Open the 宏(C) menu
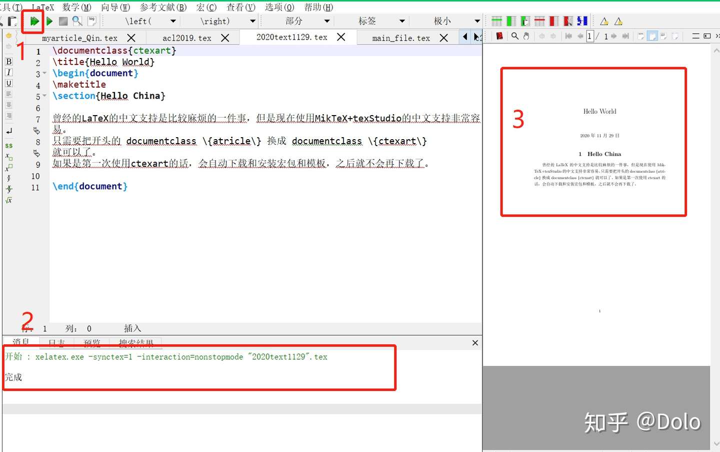Viewport: 720px width, 452px height. coord(206,7)
